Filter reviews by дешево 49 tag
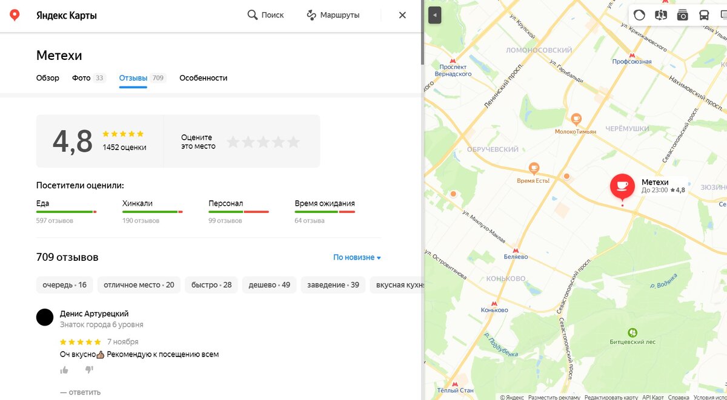727x400 pixels. click(269, 285)
